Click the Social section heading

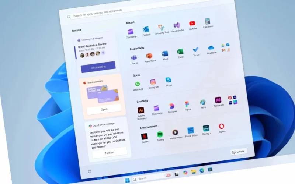pyautogui.click(x=136, y=75)
